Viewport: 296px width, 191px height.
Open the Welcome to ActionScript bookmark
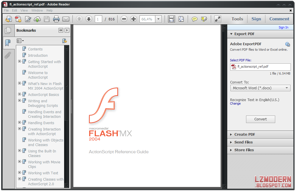click(38, 75)
